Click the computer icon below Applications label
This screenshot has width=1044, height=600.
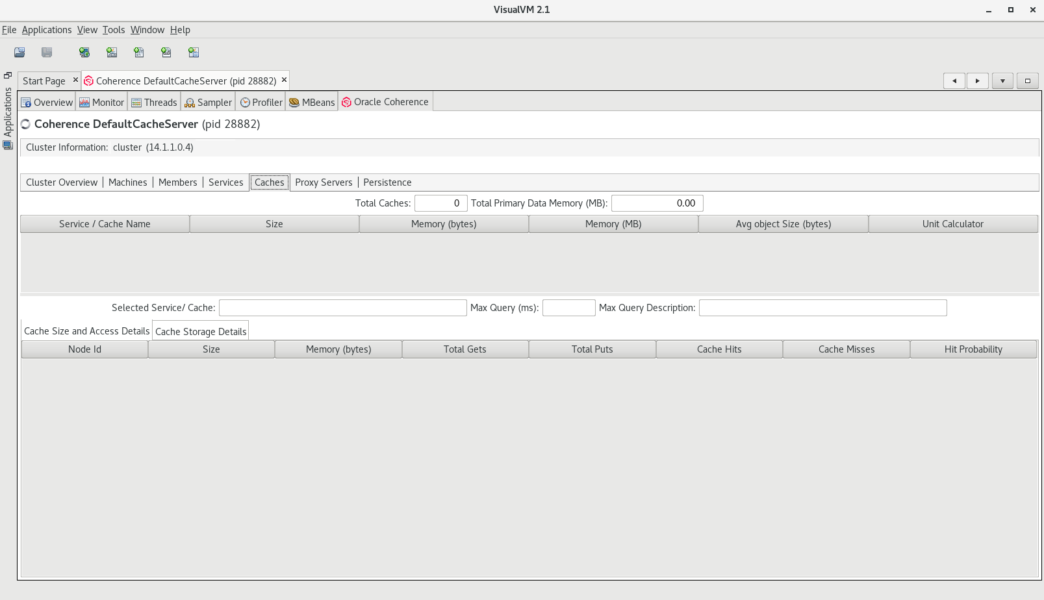click(x=8, y=145)
